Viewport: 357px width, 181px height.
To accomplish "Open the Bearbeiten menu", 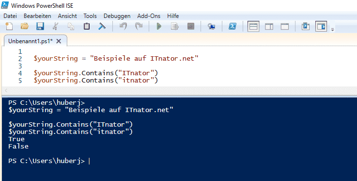I will tap(37, 16).
